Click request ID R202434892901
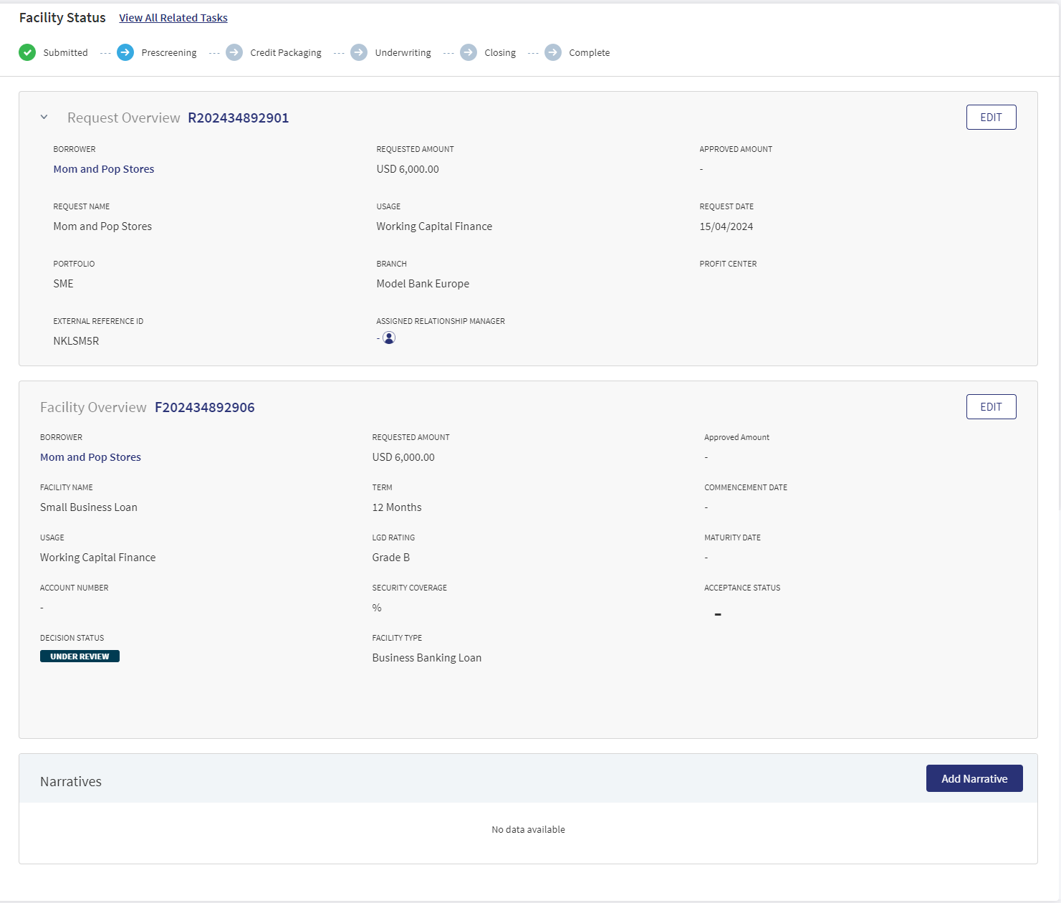Screen dimensions: 1061x903 point(239,118)
